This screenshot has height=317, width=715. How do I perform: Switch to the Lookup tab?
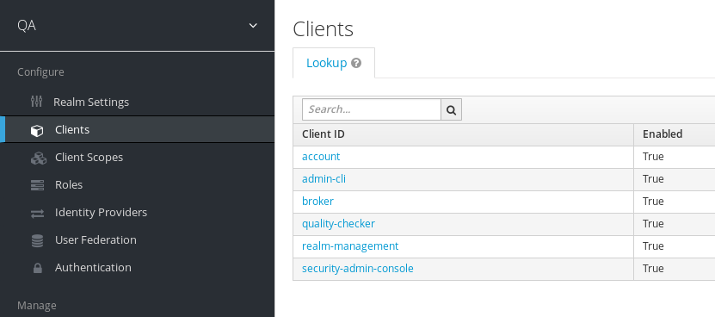click(x=326, y=63)
